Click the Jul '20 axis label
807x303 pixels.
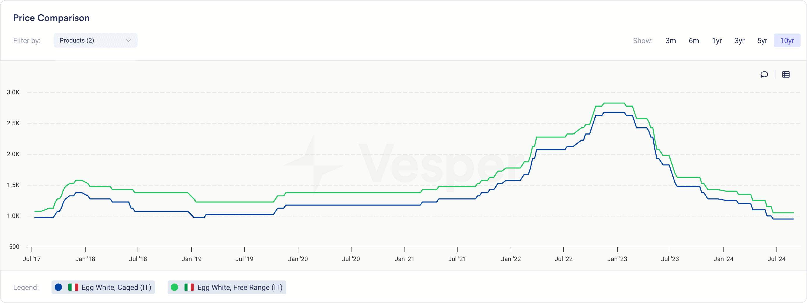351,259
